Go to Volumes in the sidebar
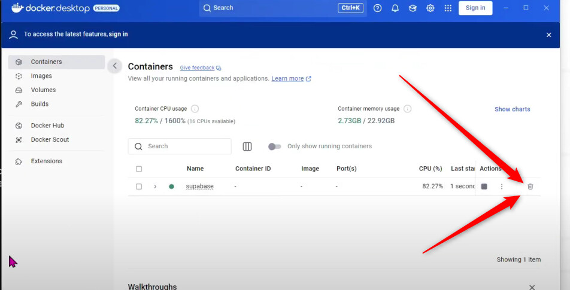This screenshot has height=290, width=570. tap(43, 90)
